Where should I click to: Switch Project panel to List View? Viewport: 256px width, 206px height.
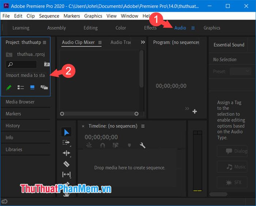21,87
